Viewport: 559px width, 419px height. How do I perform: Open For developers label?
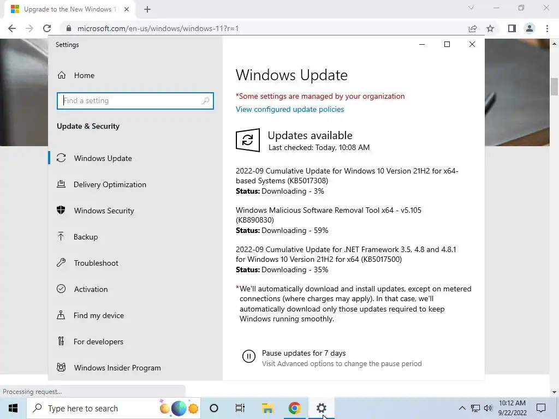[x=98, y=342]
